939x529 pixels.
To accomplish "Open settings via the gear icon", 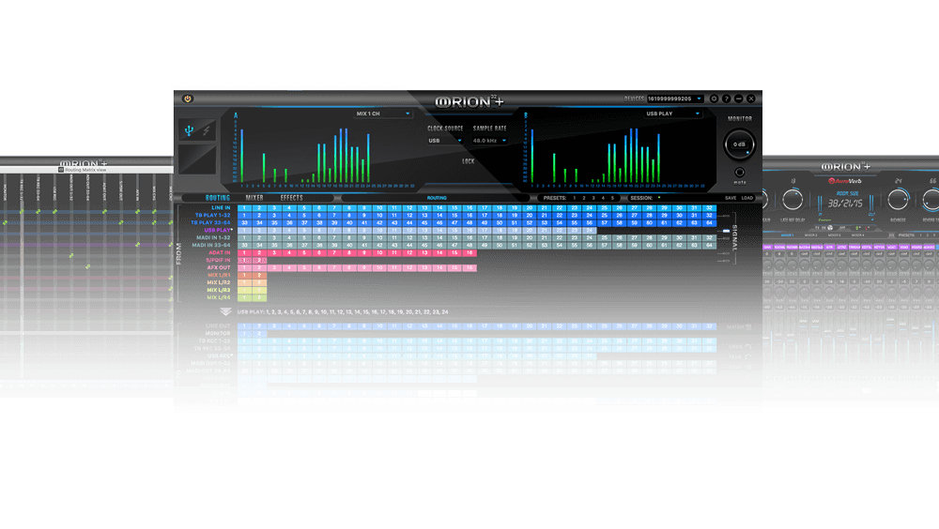I will 714,98.
